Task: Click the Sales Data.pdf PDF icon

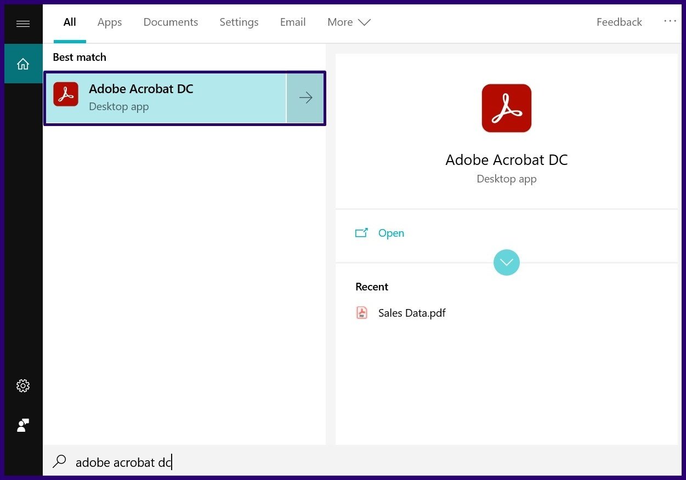Action: coord(362,312)
